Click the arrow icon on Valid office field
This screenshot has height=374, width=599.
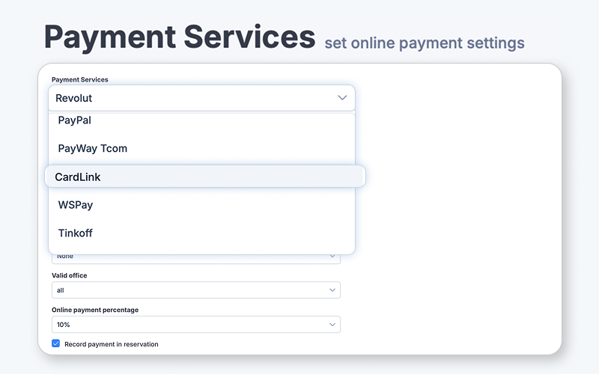point(332,290)
